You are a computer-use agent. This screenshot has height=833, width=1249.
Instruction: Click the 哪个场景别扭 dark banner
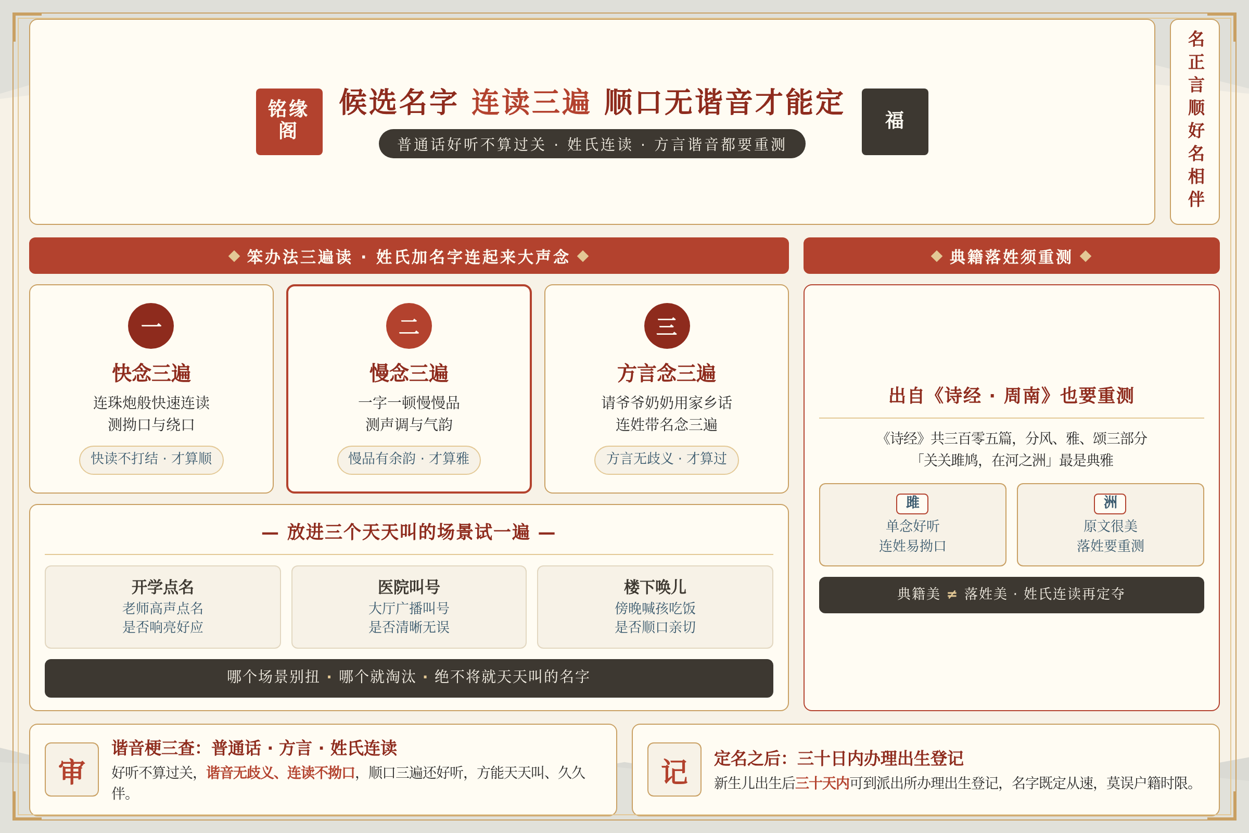tap(409, 678)
